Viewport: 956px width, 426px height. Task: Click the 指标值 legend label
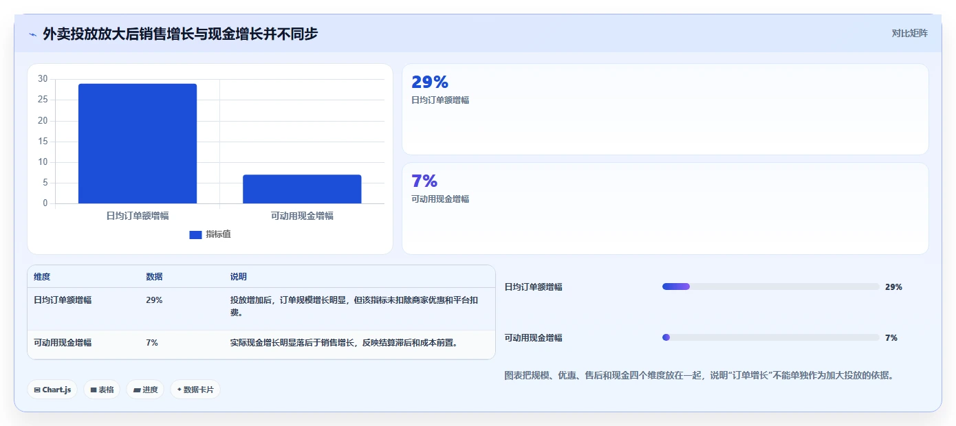point(218,234)
